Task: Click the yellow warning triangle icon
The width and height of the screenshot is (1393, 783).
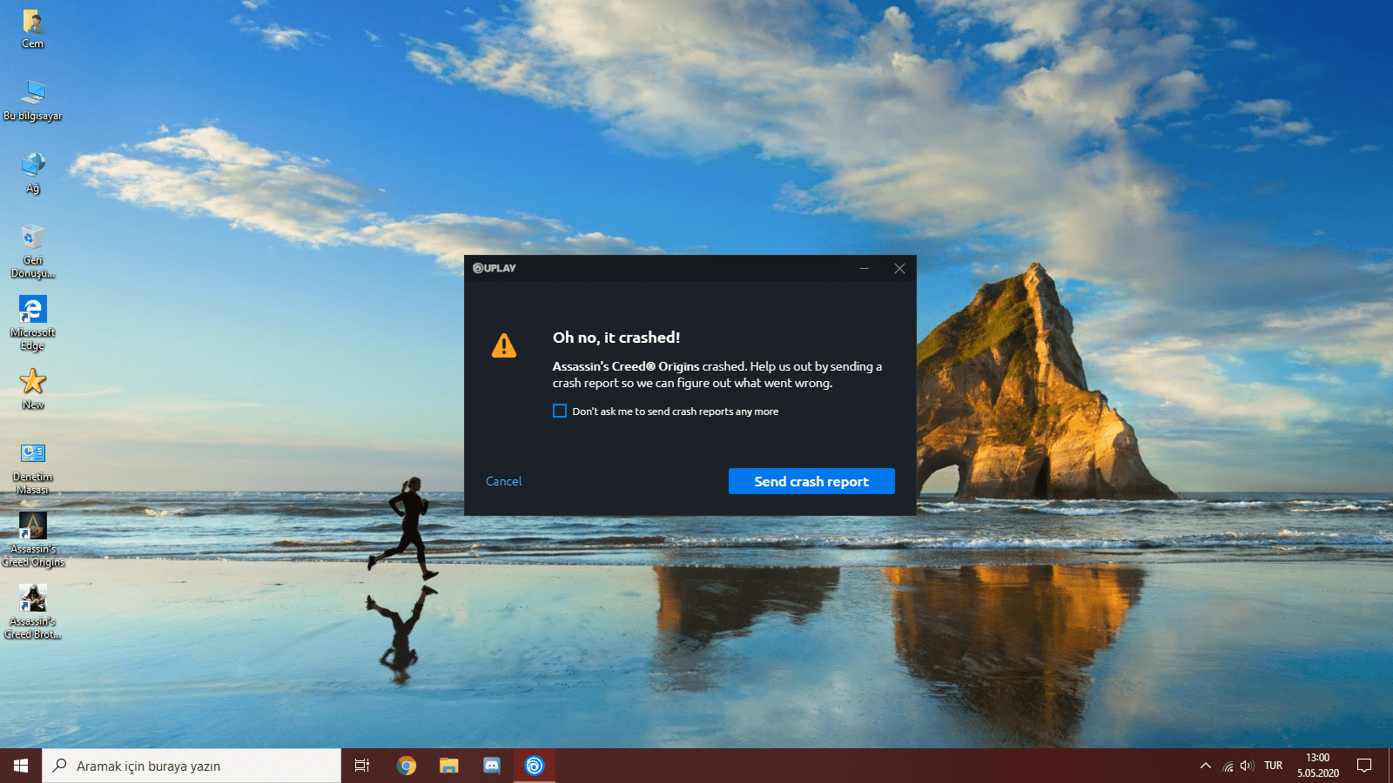Action: click(504, 345)
